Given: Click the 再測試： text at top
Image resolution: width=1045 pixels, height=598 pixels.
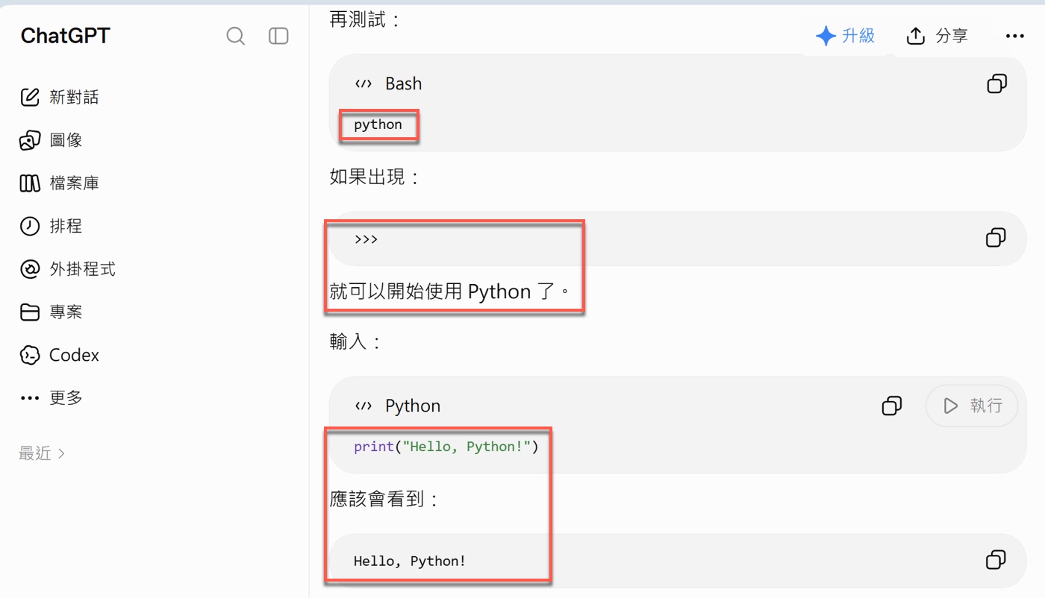Looking at the screenshot, I should (x=365, y=19).
